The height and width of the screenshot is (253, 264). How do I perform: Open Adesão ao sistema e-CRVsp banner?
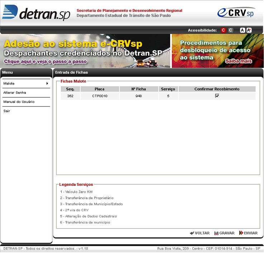tap(85, 51)
